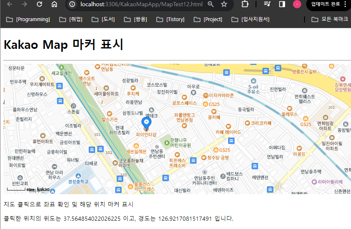This screenshot has height=229, width=351.
Task: Click the 올레무스 cafe icon
Action: click(x=290, y=108)
